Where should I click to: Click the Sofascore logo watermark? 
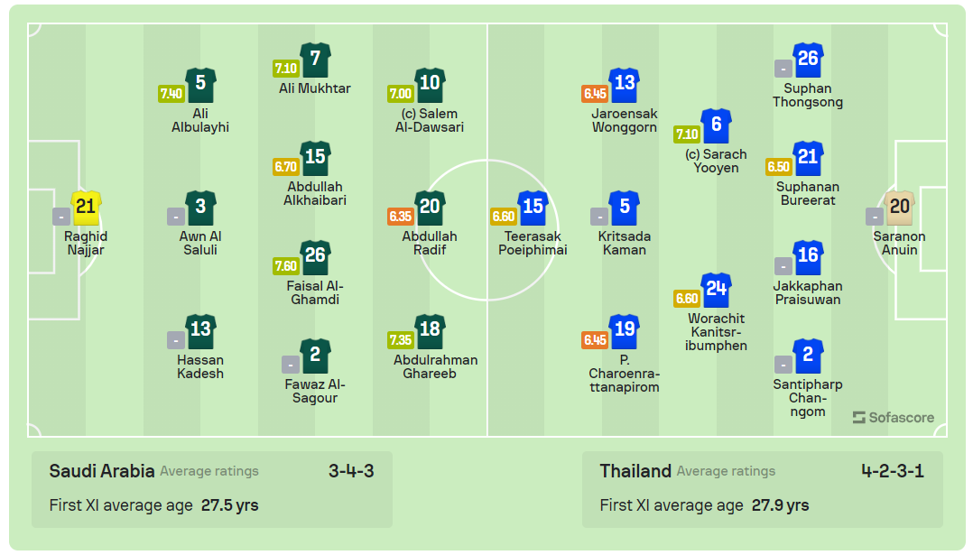click(894, 418)
